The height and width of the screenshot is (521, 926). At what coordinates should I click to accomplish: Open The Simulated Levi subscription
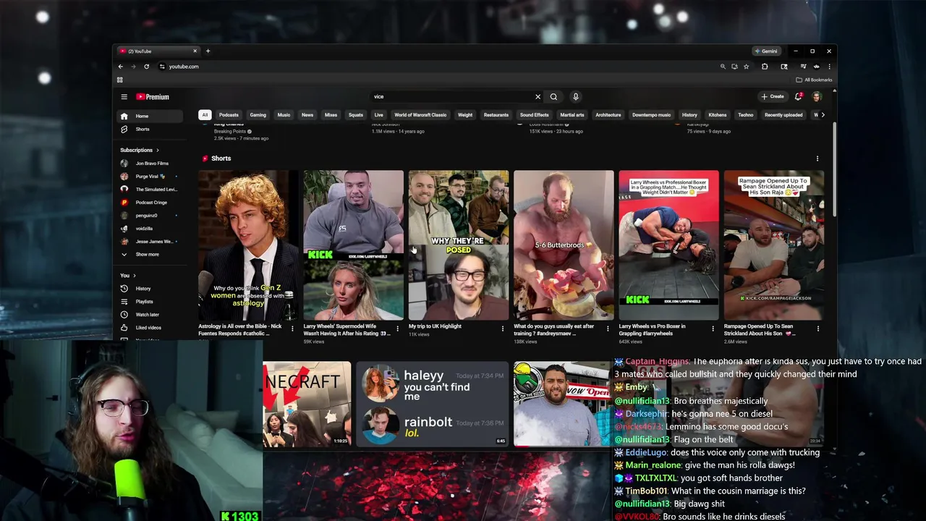pyautogui.click(x=150, y=190)
